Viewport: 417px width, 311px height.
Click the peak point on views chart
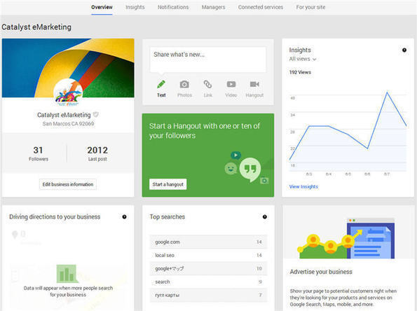[387, 92]
